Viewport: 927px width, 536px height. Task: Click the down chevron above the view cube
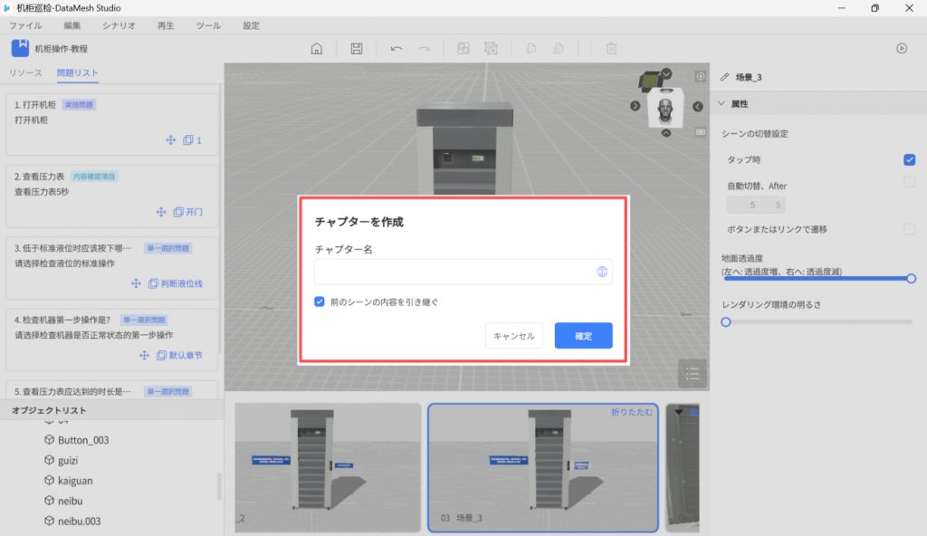(667, 73)
